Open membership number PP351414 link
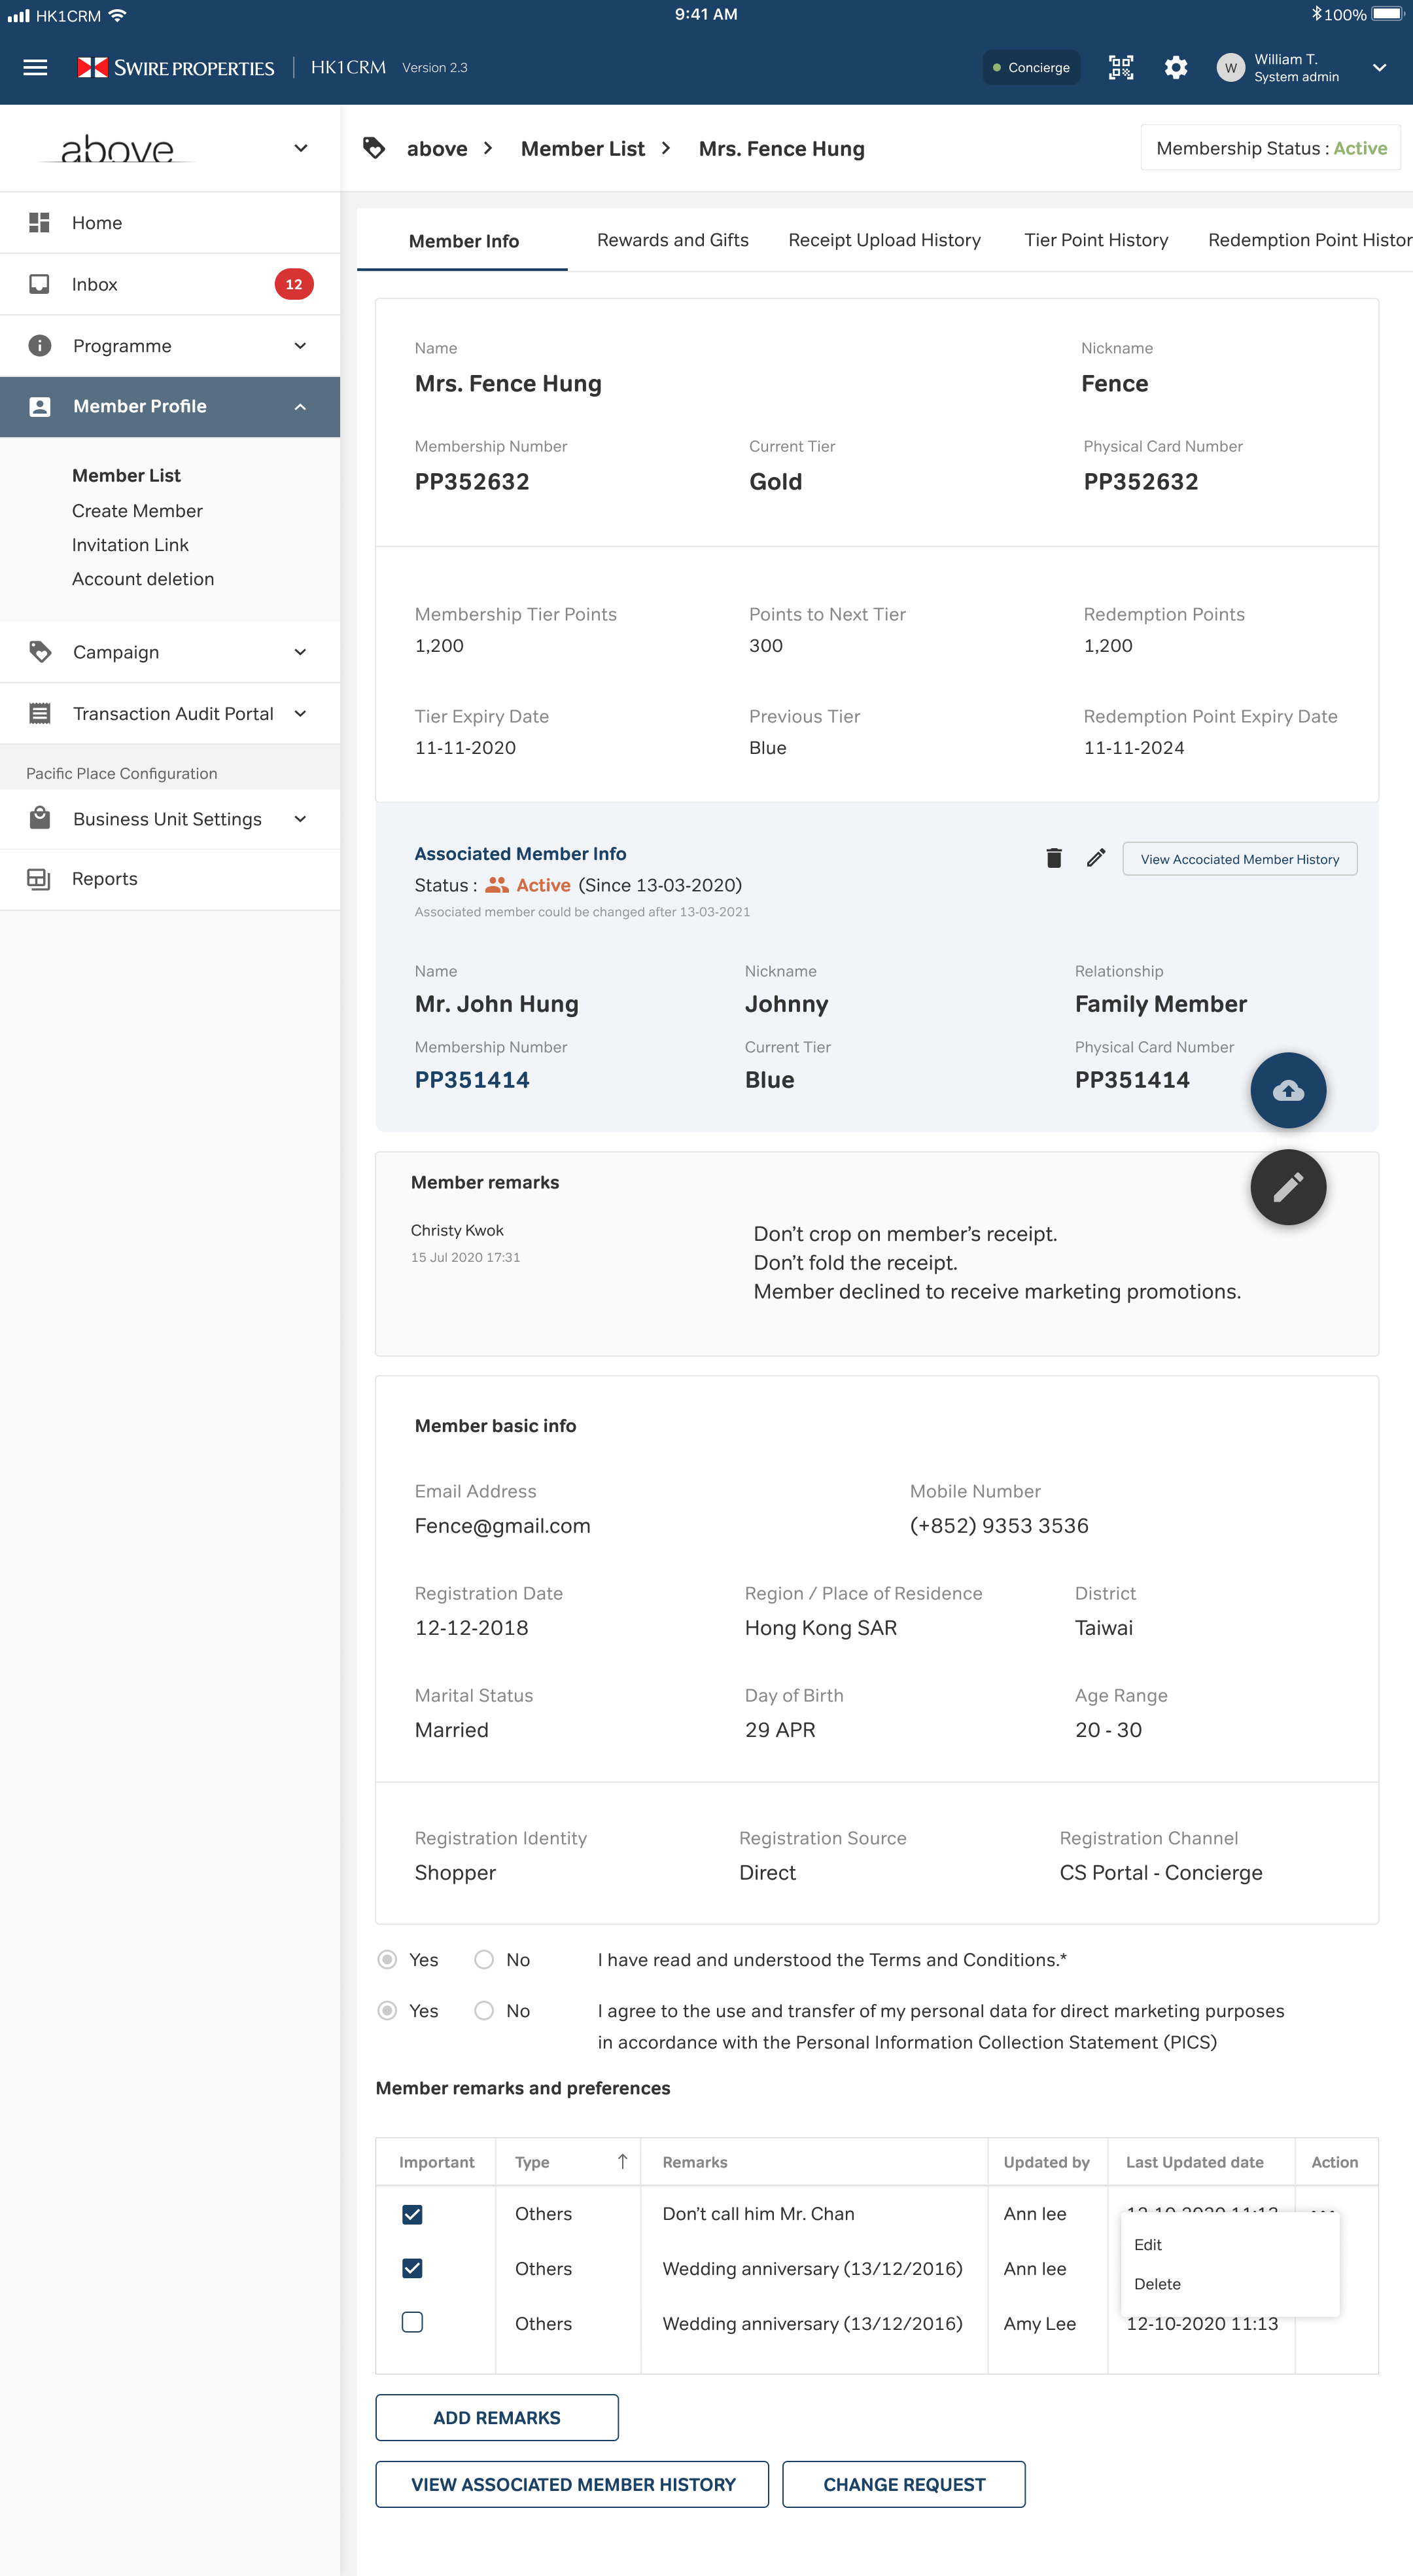 pyautogui.click(x=472, y=1079)
